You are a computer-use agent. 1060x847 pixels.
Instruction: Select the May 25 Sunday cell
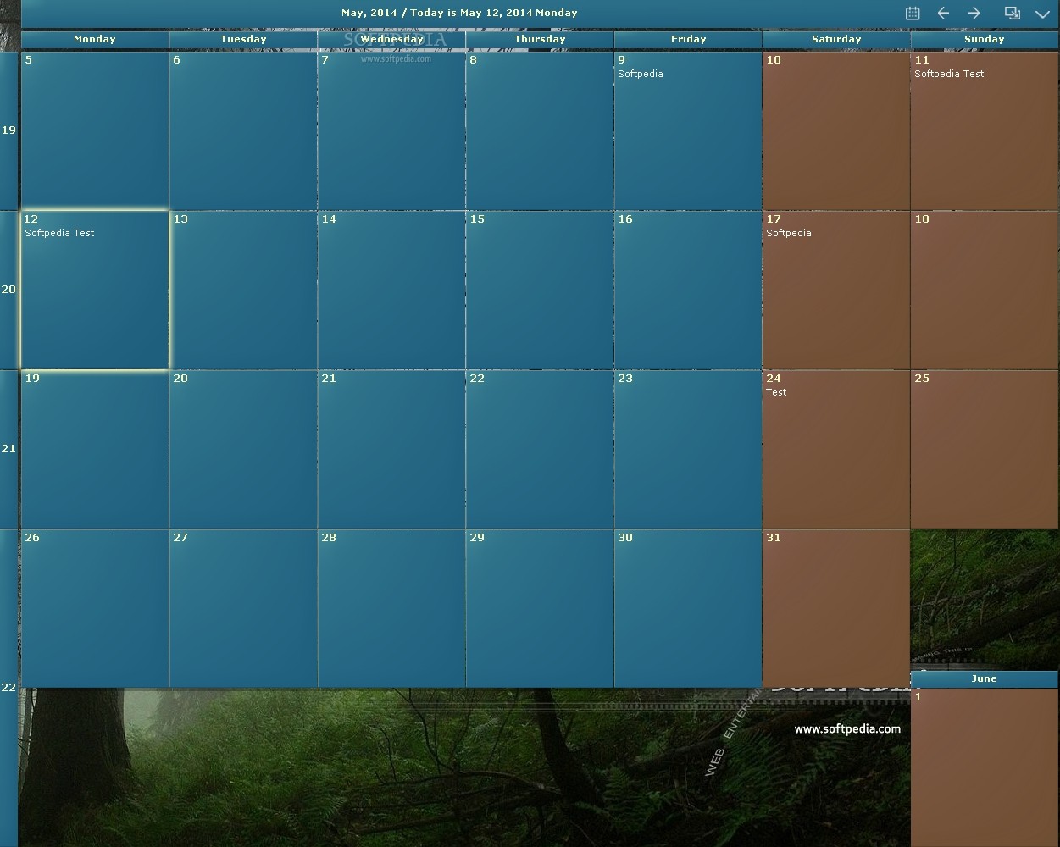(985, 449)
